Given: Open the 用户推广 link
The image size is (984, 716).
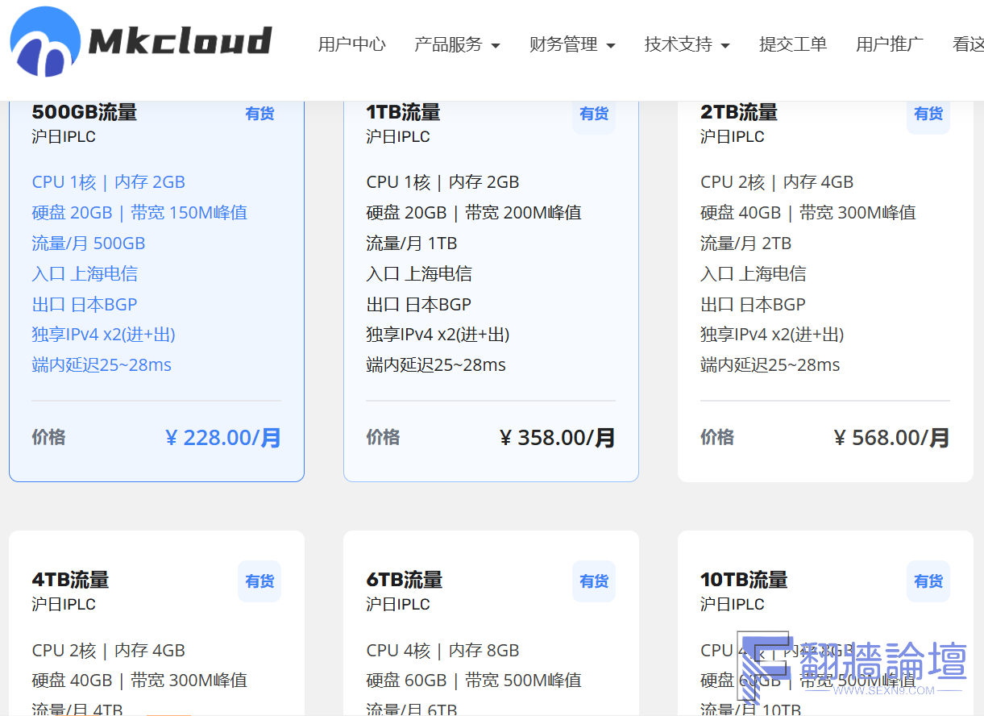Looking at the screenshot, I should tap(889, 44).
